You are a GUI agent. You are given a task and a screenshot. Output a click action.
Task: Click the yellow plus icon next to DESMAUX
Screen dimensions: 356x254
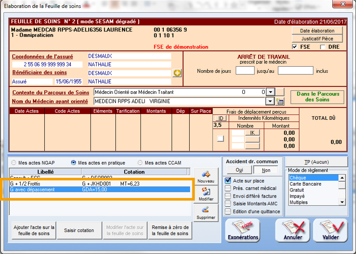pyautogui.click(x=177, y=73)
